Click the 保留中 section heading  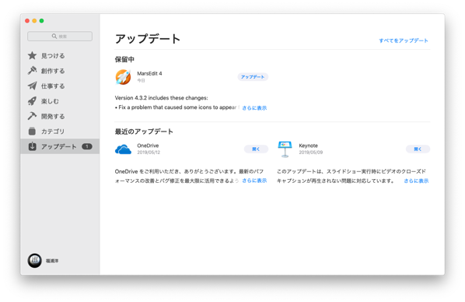124,59
